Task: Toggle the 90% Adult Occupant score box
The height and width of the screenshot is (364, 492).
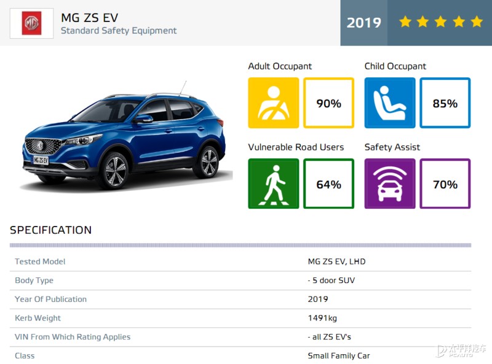Action: (329, 103)
